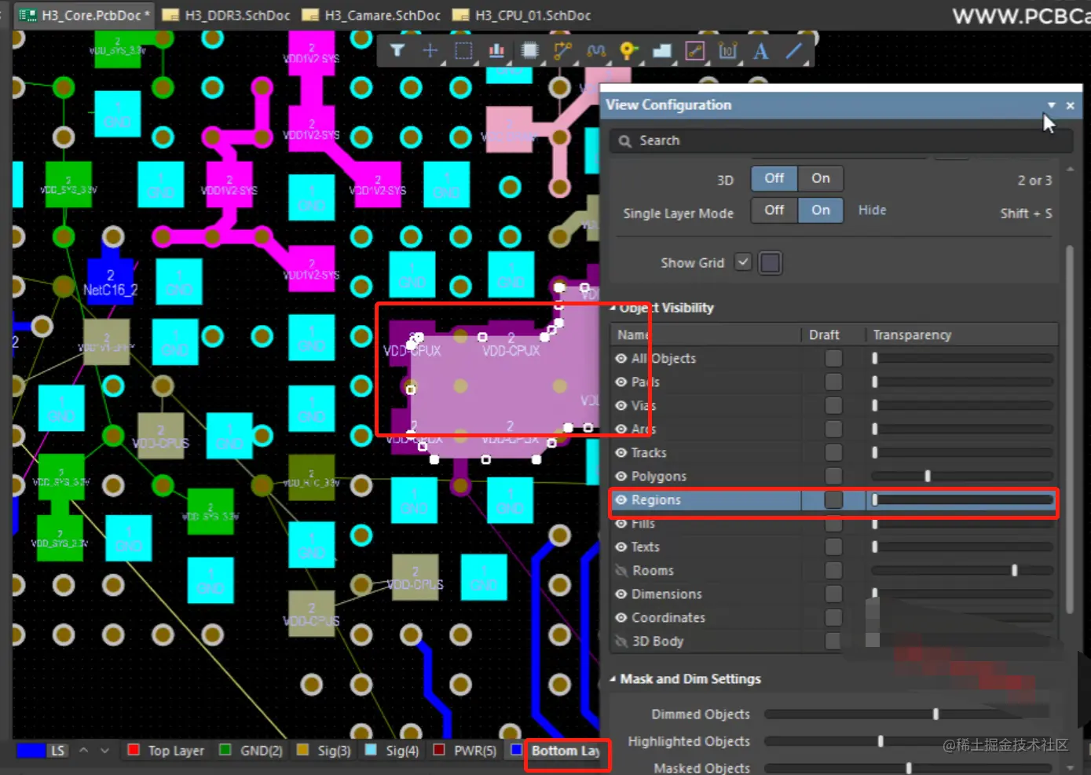Click the layer set up arrow
The width and height of the screenshot is (1091, 775).
coord(83,751)
